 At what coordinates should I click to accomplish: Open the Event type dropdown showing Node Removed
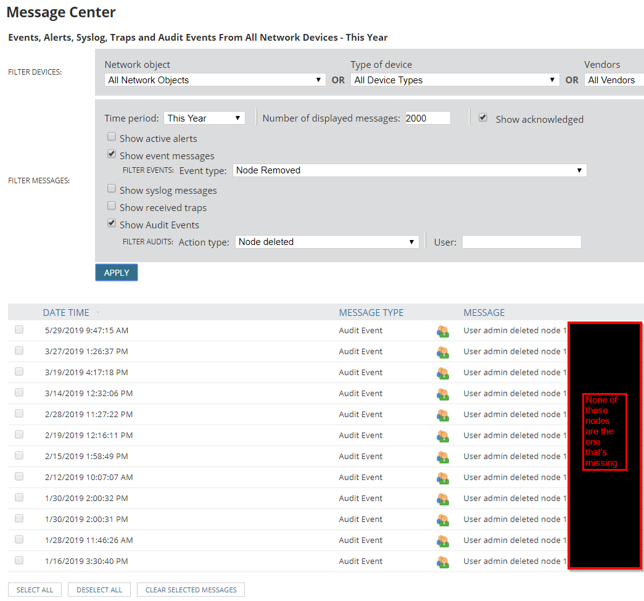pyautogui.click(x=410, y=170)
